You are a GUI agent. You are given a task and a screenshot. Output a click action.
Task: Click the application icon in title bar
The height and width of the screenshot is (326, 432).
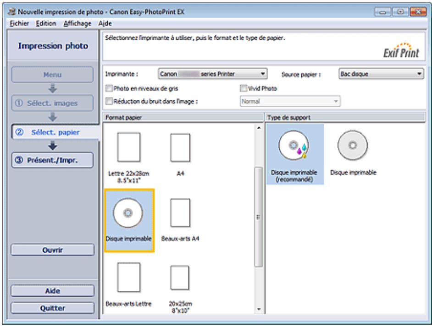pos(11,12)
